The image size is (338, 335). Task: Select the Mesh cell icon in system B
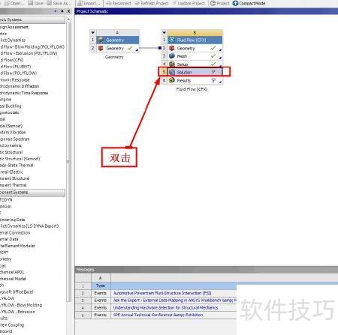click(x=172, y=56)
